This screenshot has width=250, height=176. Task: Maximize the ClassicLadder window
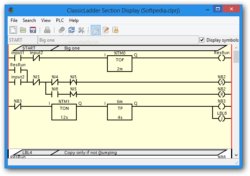[218, 9]
